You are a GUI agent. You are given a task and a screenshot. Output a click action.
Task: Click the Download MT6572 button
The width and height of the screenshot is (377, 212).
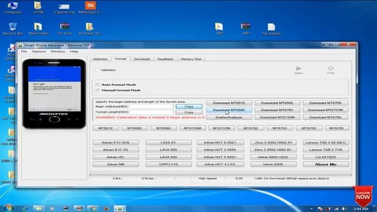click(229, 103)
